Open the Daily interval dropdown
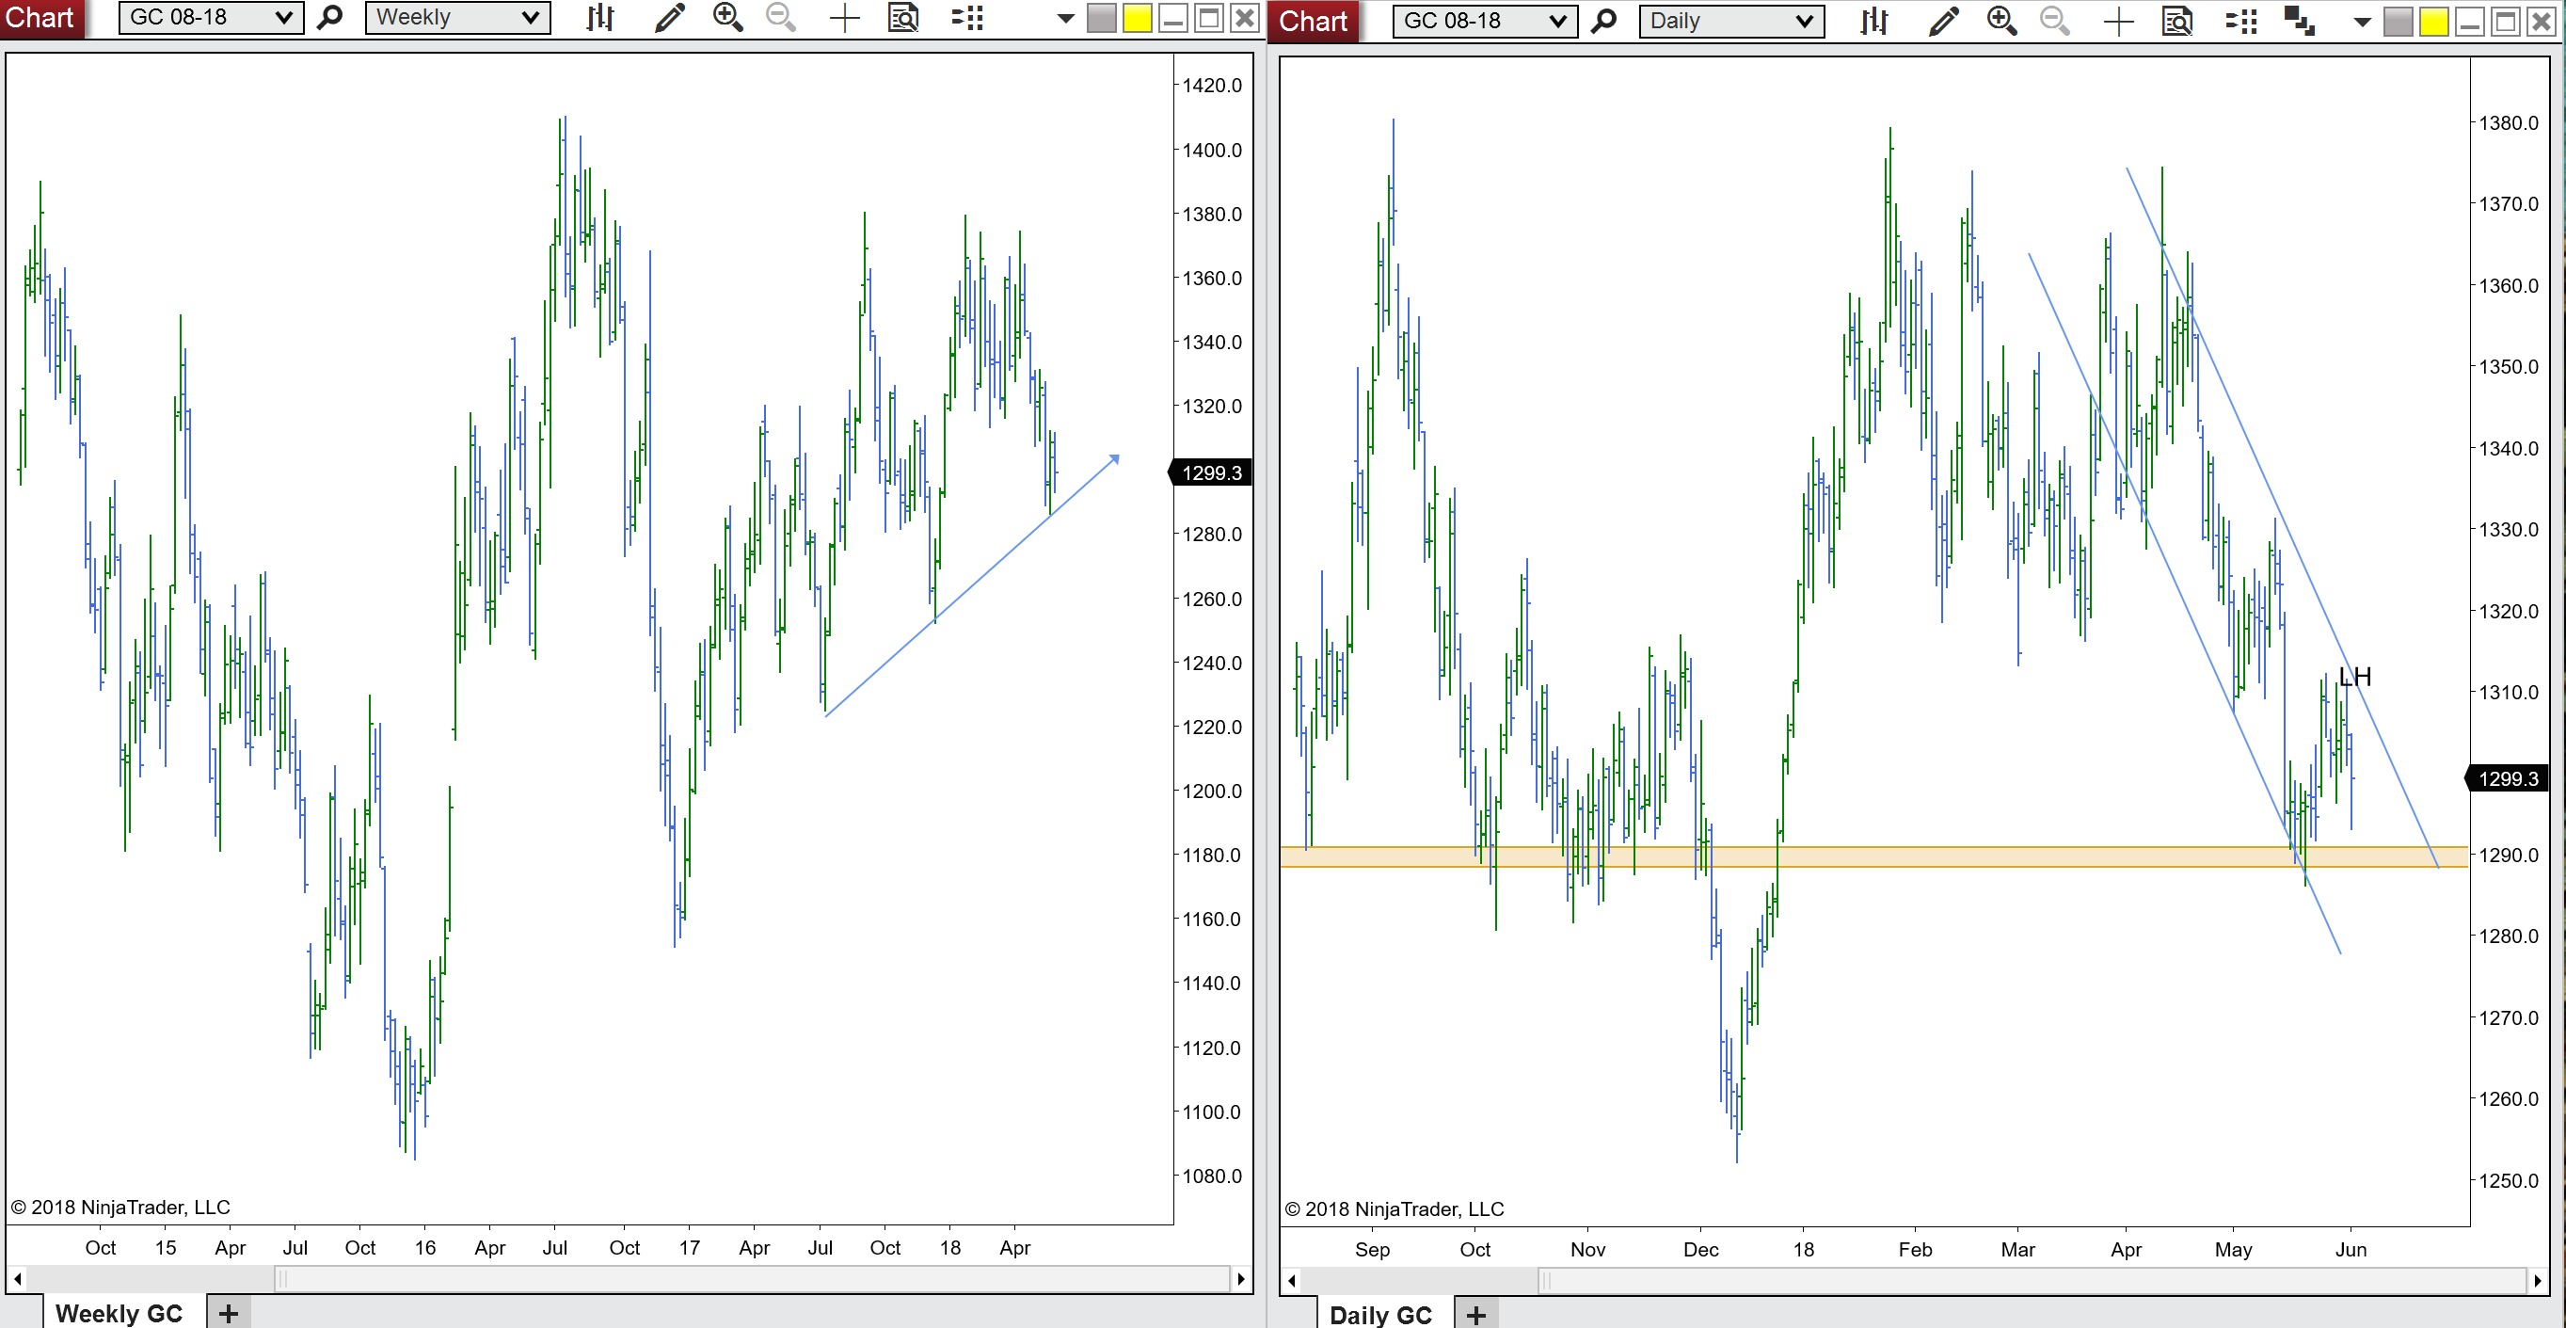This screenshot has height=1328, width=2566. 1732,21
